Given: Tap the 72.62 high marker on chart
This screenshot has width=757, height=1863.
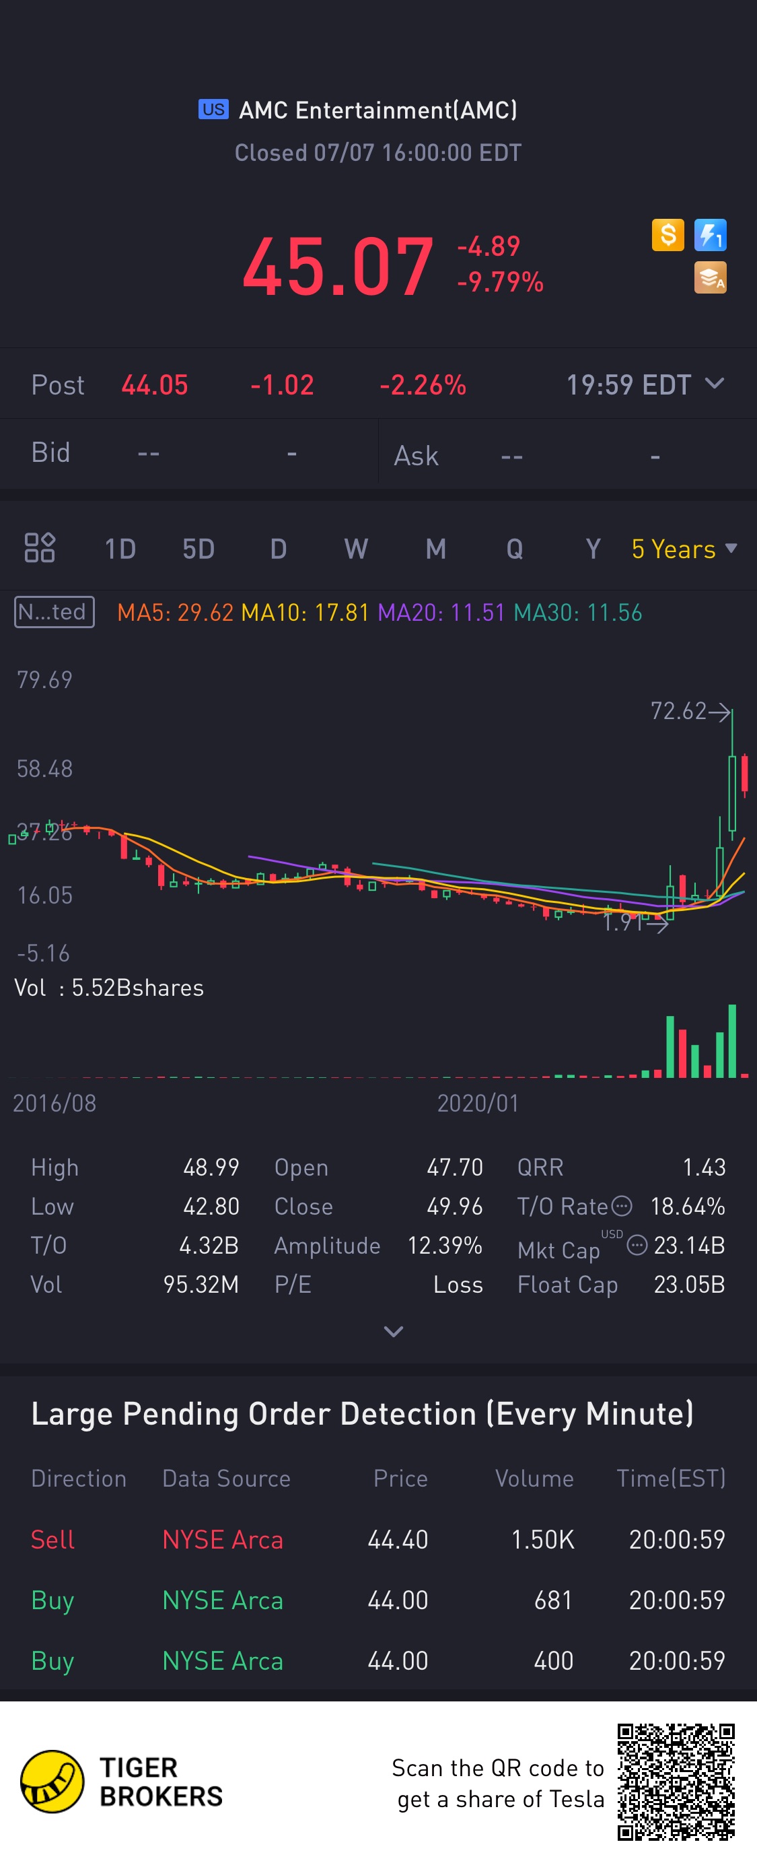Looking at the screenshot, I should 690,711.
